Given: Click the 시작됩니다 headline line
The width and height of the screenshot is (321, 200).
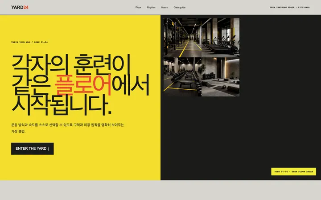Looking at the screenshot, I should pyautogui.click(x=62, y=105).
